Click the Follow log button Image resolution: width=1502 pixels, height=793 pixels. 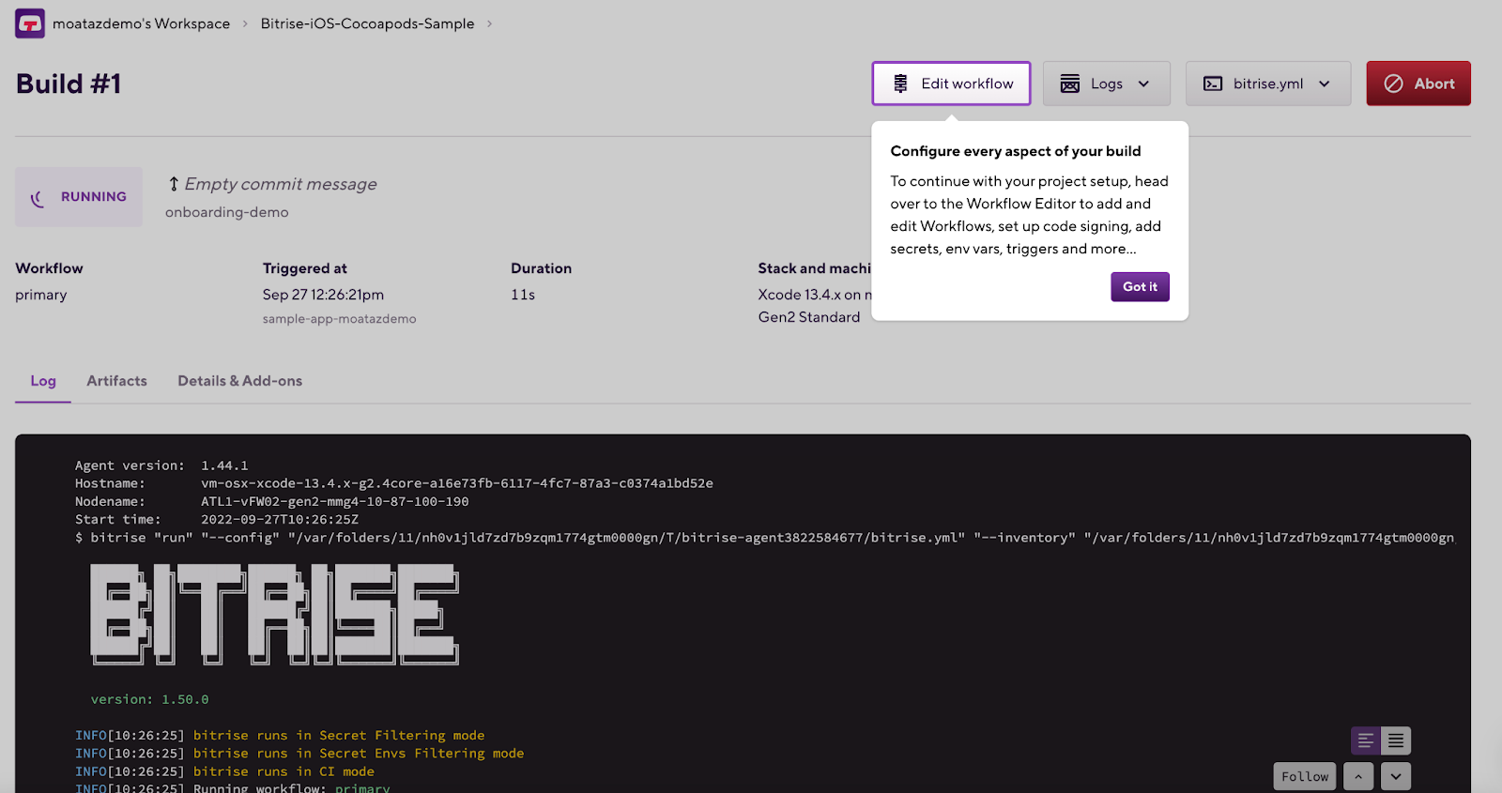pos(1305,776)
